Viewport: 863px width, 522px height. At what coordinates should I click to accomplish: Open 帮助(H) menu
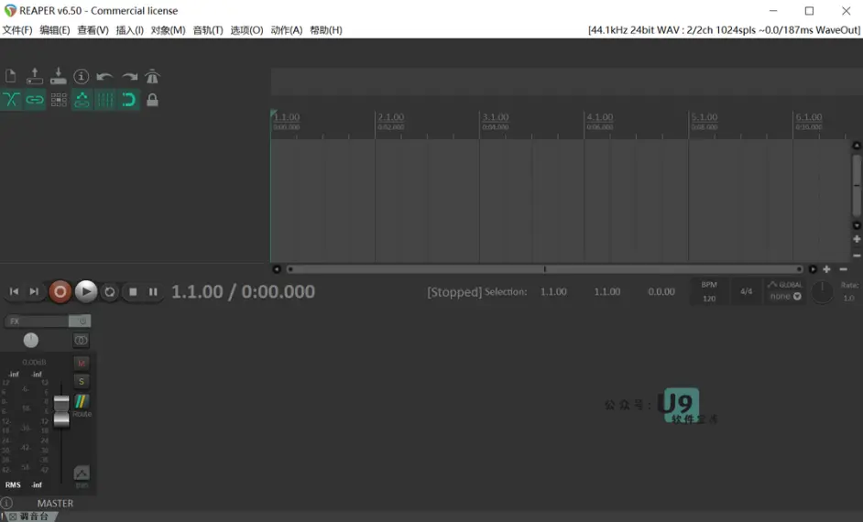click(326, 30)
